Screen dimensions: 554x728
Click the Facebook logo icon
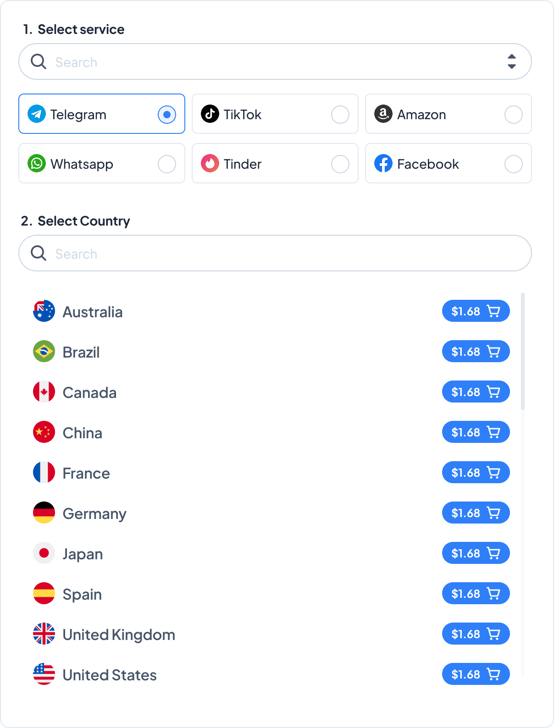(383, 163)
